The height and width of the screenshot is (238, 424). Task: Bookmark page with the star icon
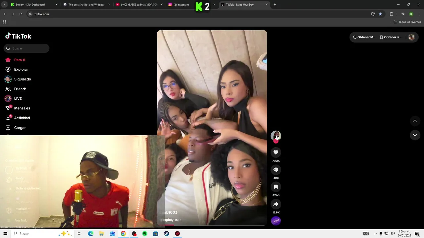click(x=380, y=14)
